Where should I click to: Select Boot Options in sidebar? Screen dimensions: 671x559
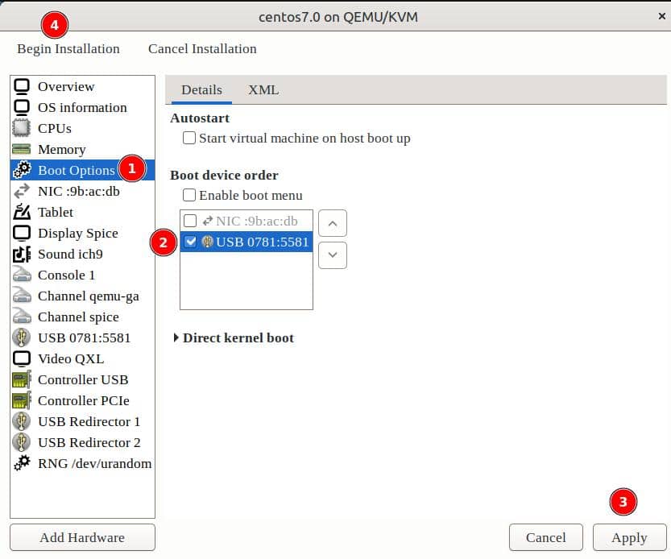[83, 170]
